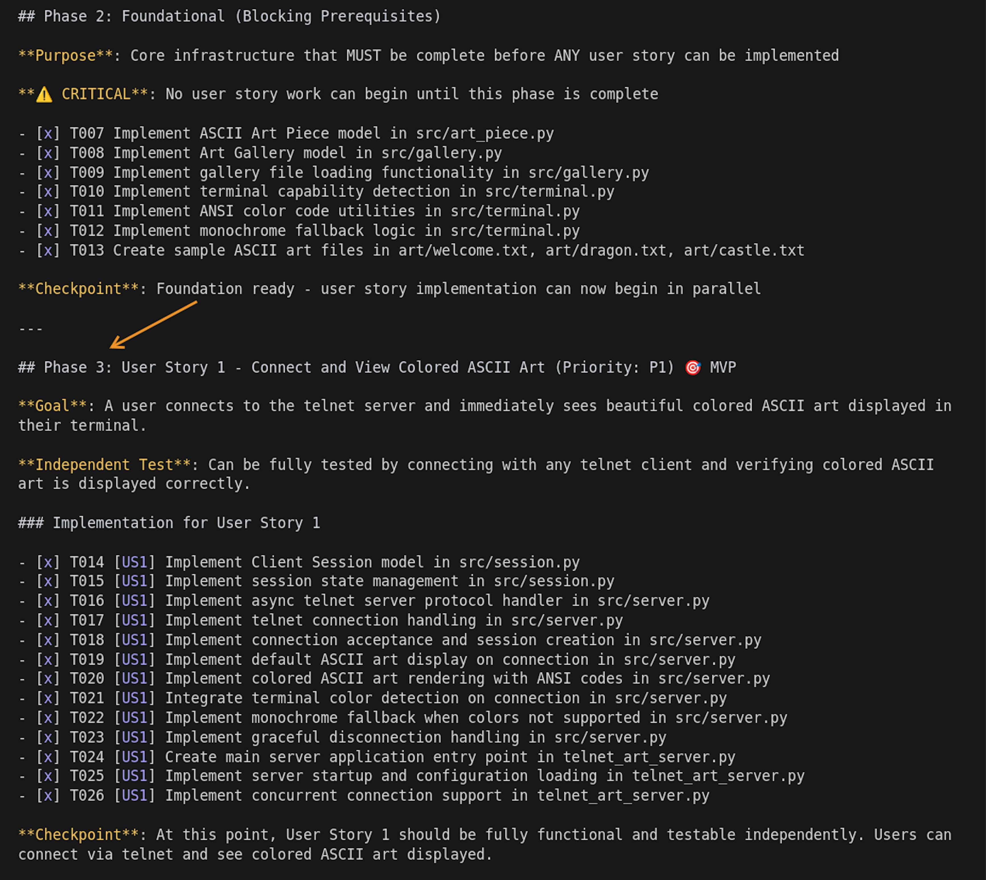Toggle the T013 sample ASCII art files checkbox

click(48, 250)
